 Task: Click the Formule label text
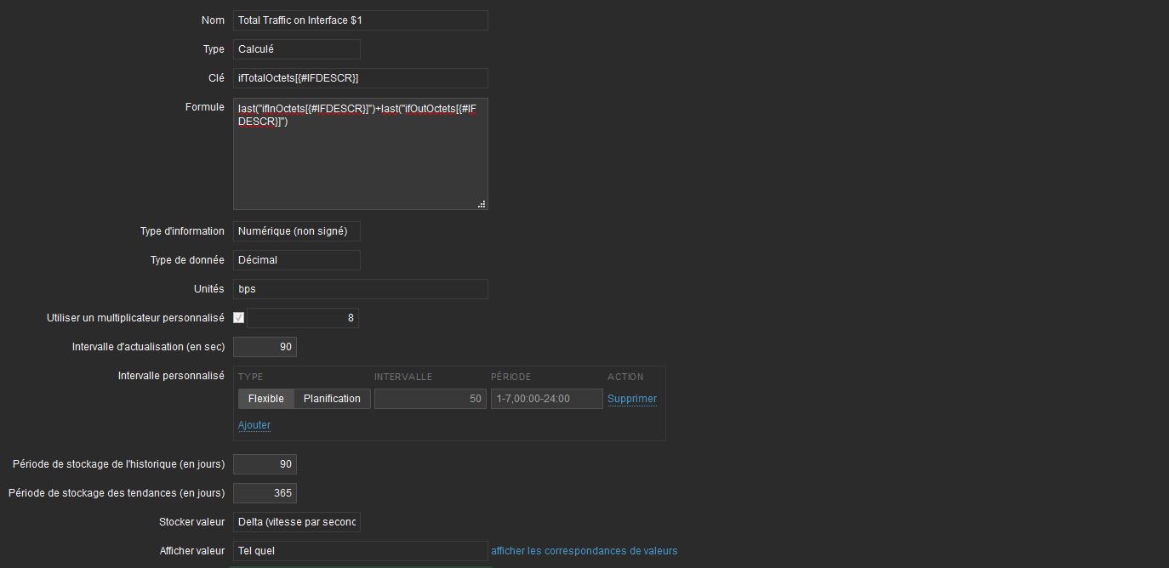point(205,107)
